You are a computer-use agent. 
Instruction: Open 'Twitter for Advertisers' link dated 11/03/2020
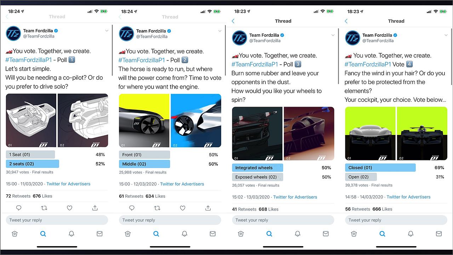tap(68, 184)
